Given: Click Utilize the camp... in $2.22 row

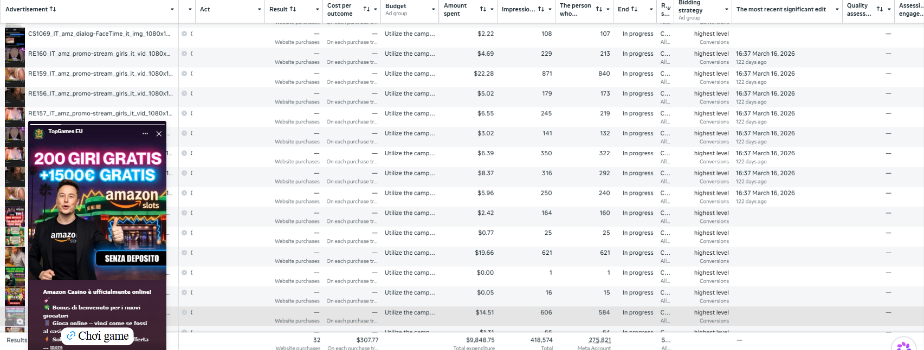Looking at the screenshot, I should (x=410, y=34).
